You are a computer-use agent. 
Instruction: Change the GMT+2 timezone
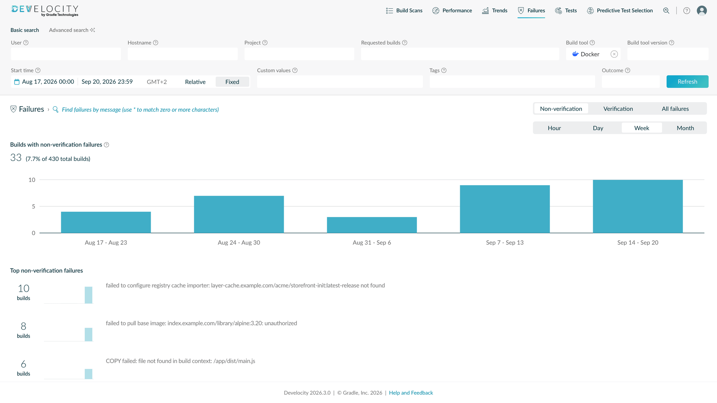pos(157,82)
